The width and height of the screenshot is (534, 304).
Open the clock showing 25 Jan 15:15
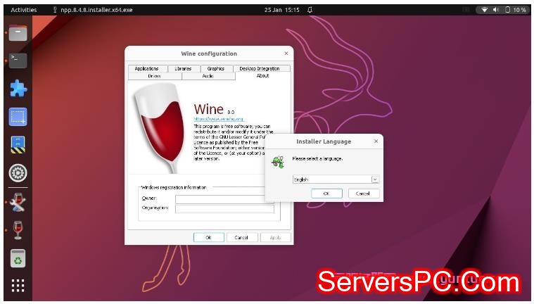click(282, 10)
